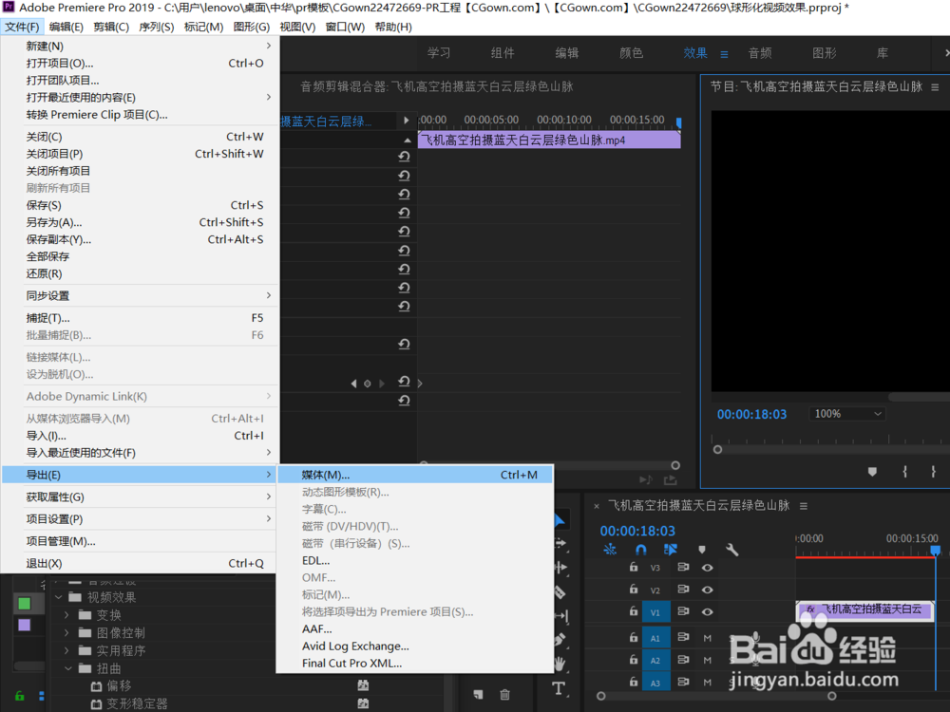Lock audio track A1
Image resolution: width=950 pixels, height=712 pixels.
click(633, 638)
